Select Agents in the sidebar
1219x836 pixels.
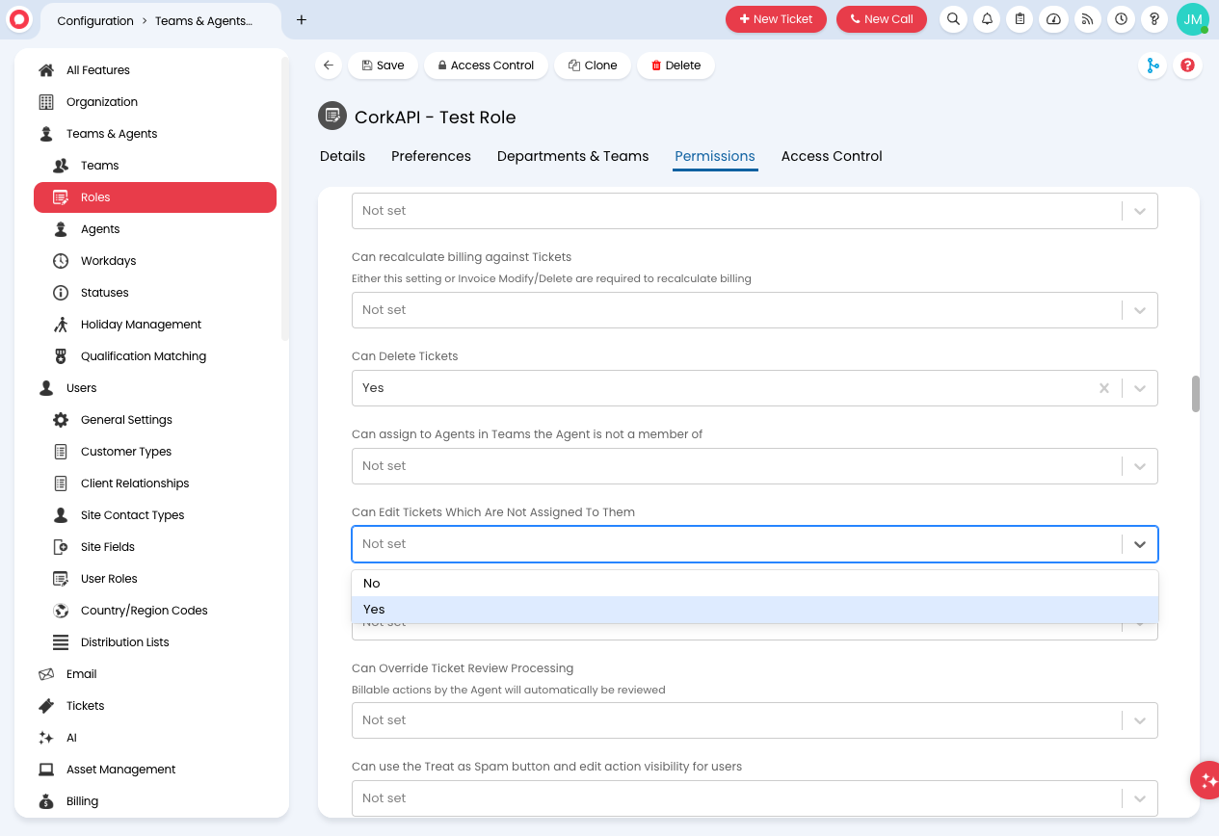pyautogui.click(x=100, y=229)
